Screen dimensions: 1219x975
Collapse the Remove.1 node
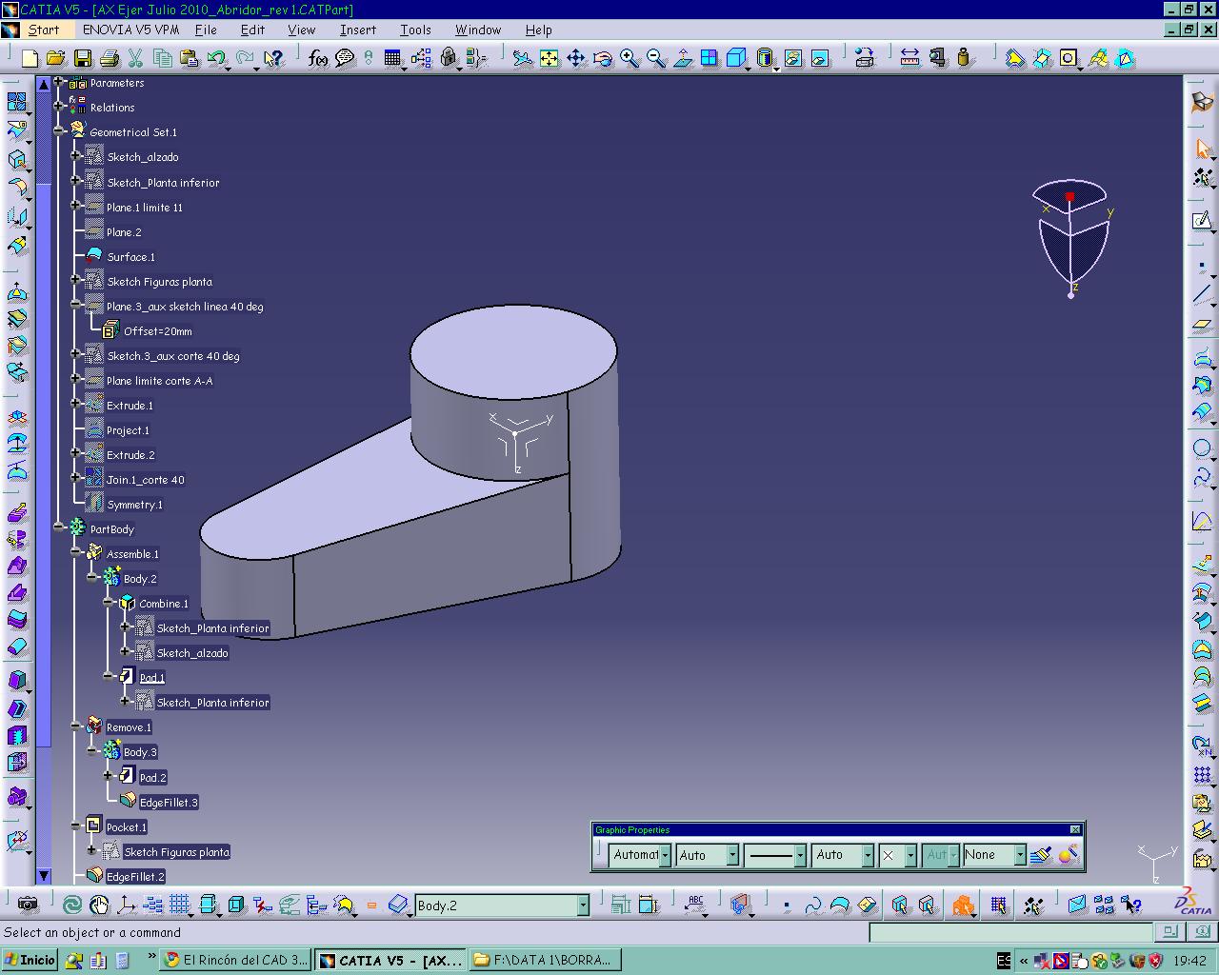[x=76, y=726]
